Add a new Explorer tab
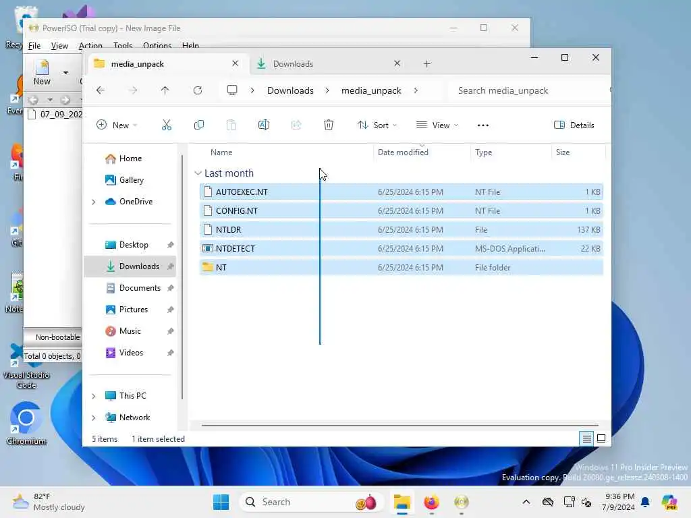This screenshot has width=691, height=518. point(426,64)
